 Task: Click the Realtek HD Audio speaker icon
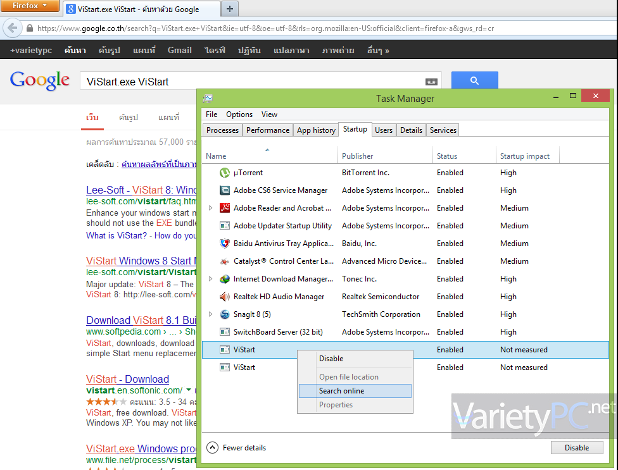coord(225,297)
